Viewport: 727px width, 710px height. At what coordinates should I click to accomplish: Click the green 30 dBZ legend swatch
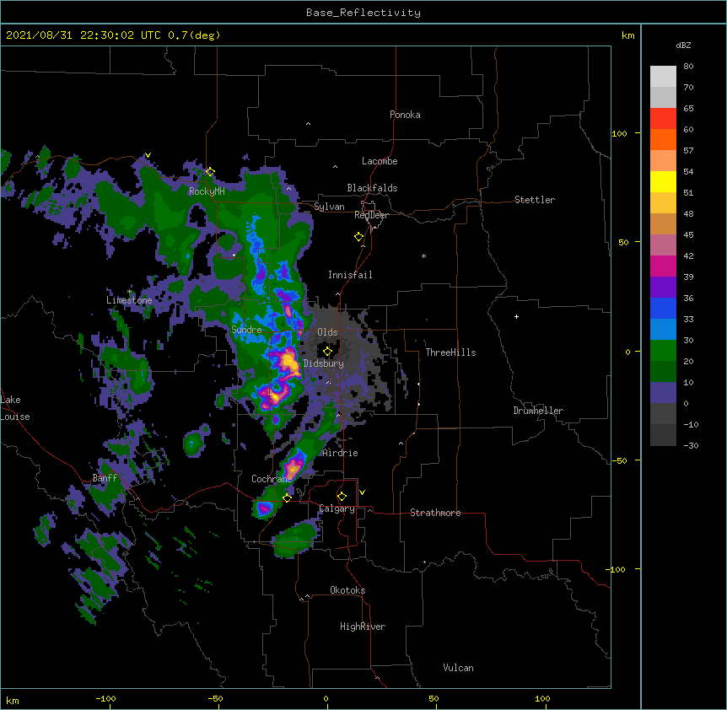coord(663,351)
